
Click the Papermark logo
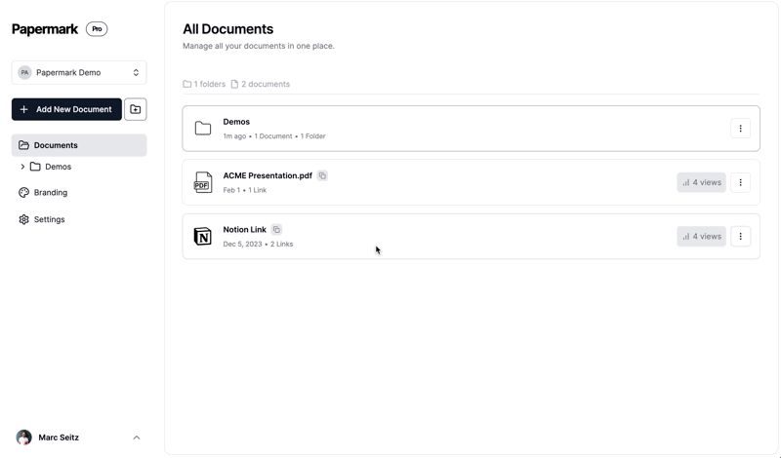click(x=45, y=29)
